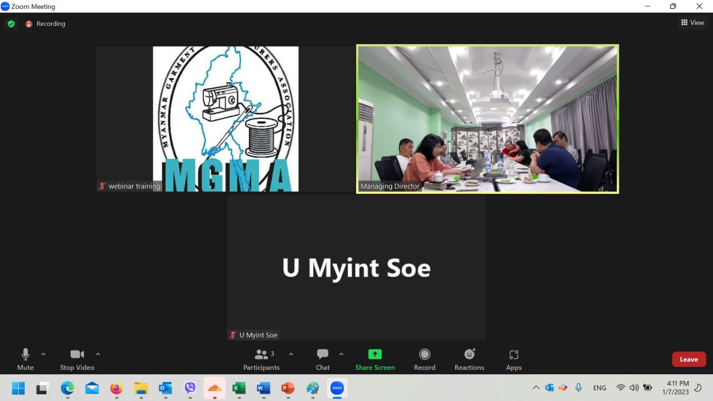The height and width of the screenshot is (401, 713).
Task: Click the battery status icon
Action: tap(648, 388)
